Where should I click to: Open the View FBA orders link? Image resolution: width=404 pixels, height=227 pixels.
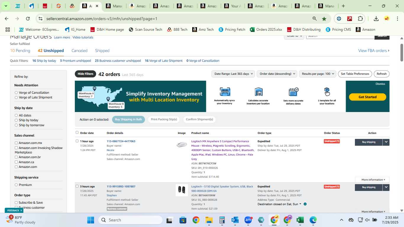pyautogui.click(x=374, y=51)
